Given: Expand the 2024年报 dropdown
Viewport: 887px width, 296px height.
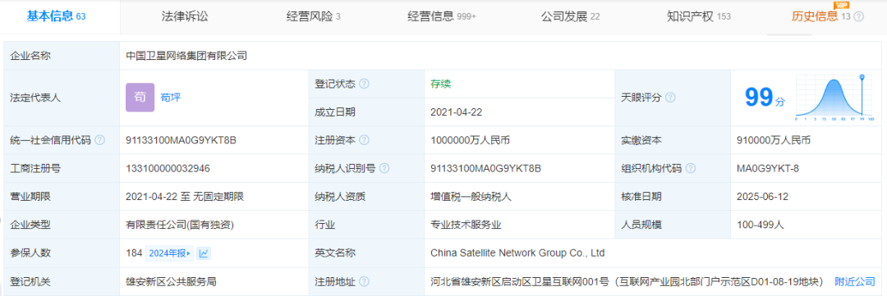Looking at the screenshot, I should tap(169, 253).
